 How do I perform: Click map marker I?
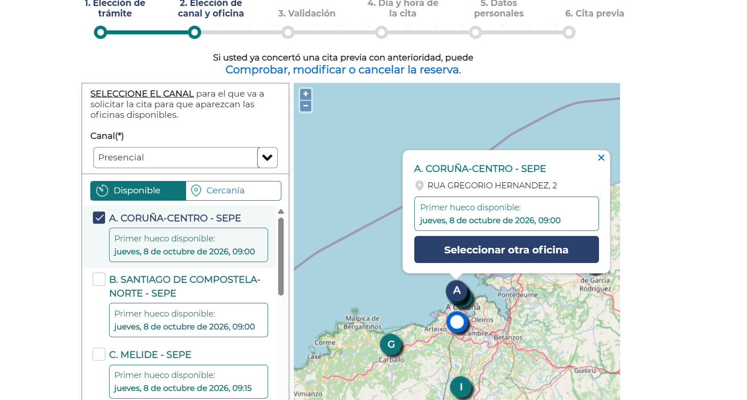point(461,387)
